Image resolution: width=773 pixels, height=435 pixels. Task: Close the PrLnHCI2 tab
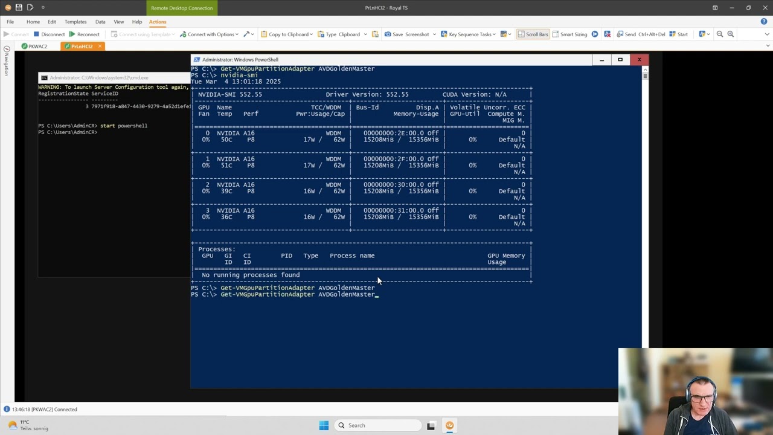[100, 47]
